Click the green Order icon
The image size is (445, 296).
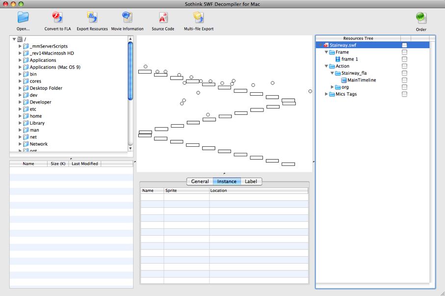click(421, 18)
